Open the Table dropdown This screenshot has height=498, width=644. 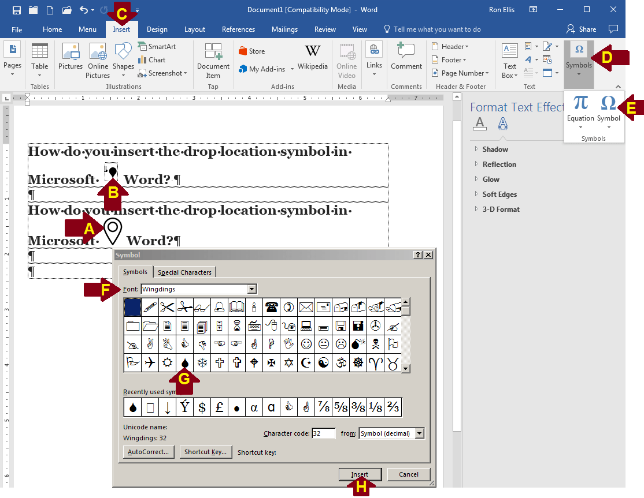tap(39, 61)
